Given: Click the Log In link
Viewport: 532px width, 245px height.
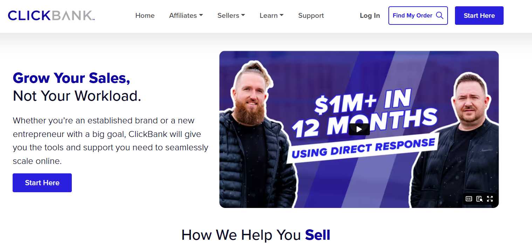Looking at the screenshot, I should click(370, 15).
